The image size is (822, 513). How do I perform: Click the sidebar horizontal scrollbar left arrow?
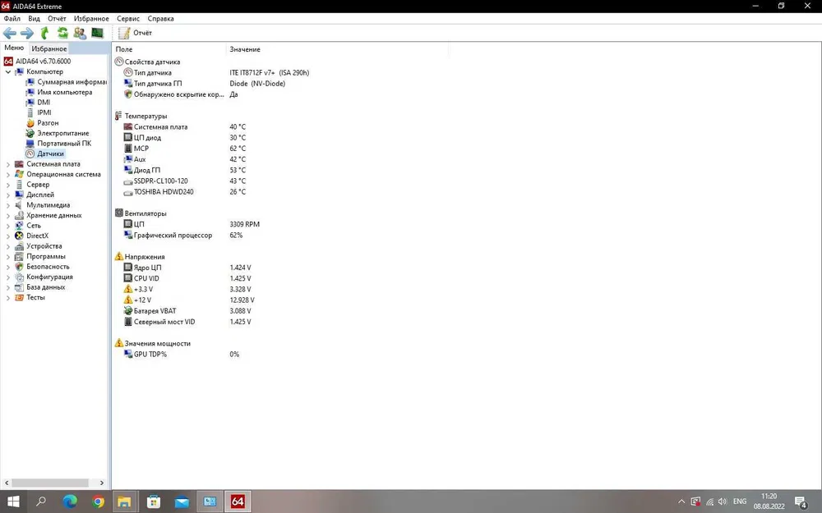(x=7, y=483)
